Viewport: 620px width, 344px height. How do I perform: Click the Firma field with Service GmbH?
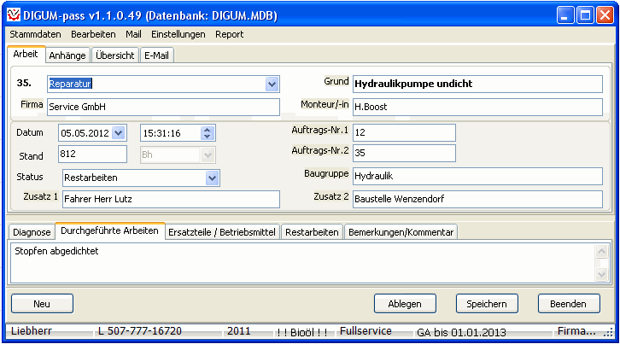tap(163, 107)
